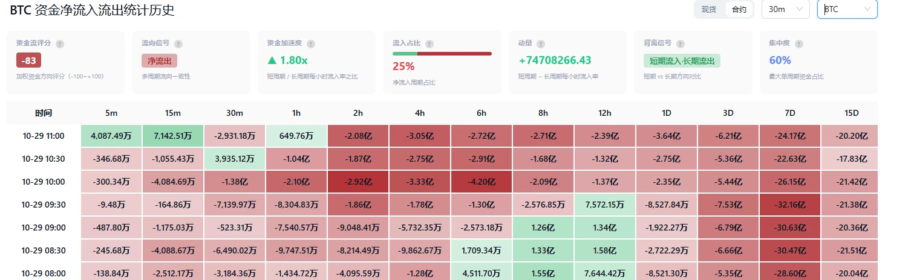Click the -32.16亿 cell
The height and width of the screenshot is (280, 911).
pyautogui.click(x=790, y=205)
